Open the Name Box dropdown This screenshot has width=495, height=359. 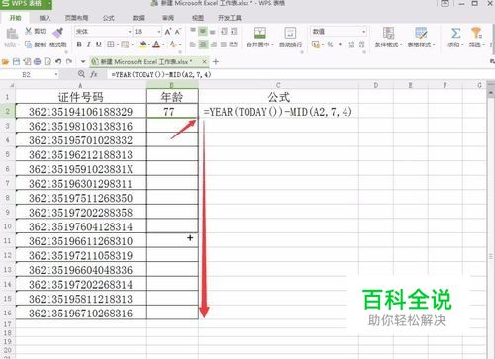click(x=56, y=75)
